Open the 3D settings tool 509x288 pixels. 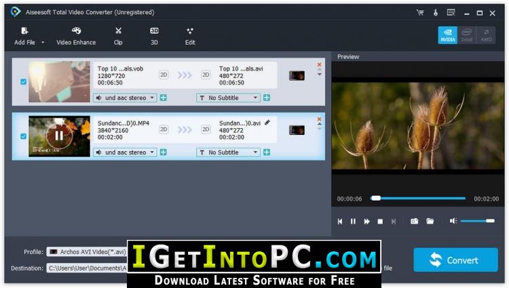tap(154, 36)
